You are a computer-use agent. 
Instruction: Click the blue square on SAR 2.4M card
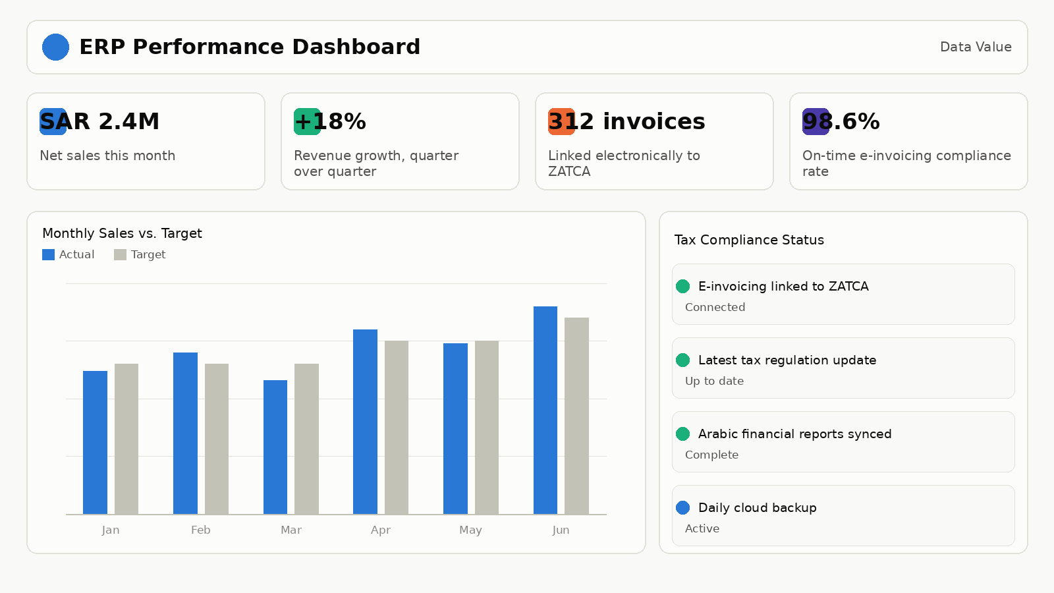53,121
